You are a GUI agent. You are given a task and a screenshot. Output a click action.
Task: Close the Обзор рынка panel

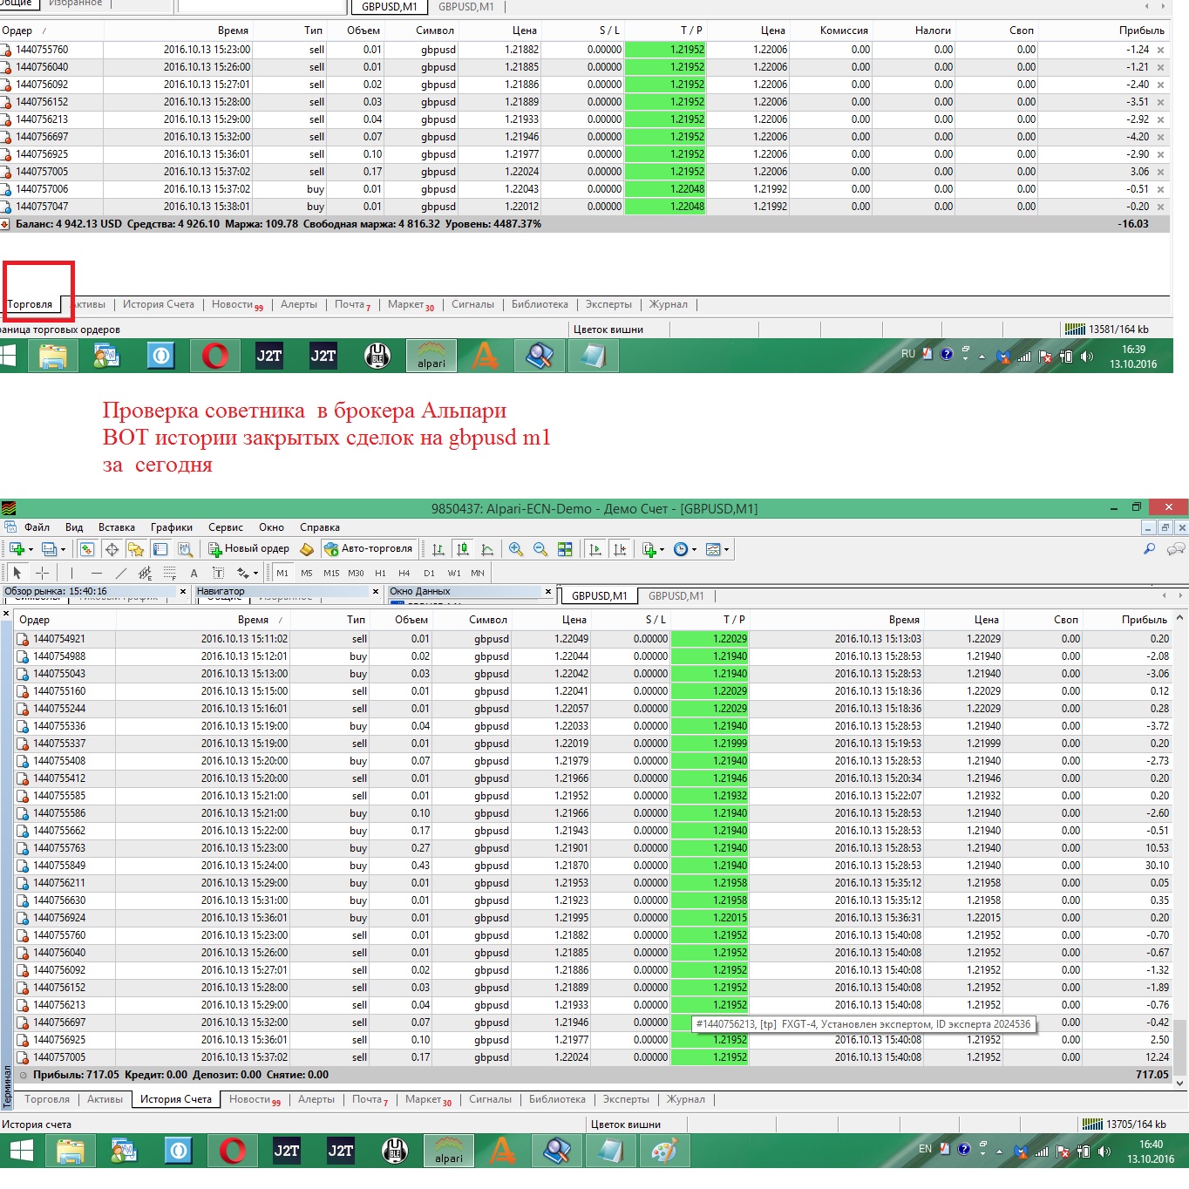click(183, 591)
